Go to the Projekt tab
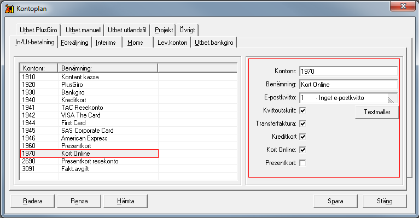 (164, 30)
